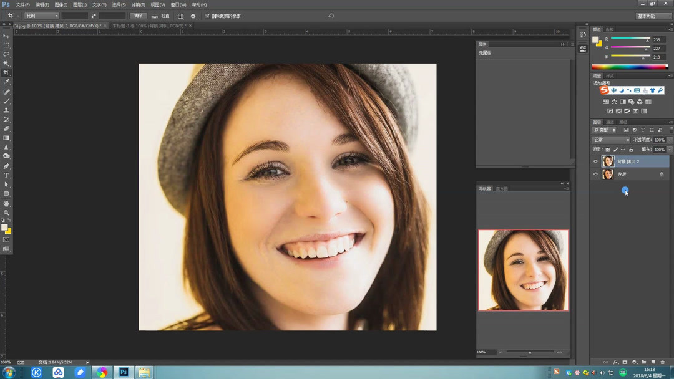The height and width of the screenshot is (379, 674).
Task: Toggle the delete cropped pixels checkbox
Action: (208, 16)
